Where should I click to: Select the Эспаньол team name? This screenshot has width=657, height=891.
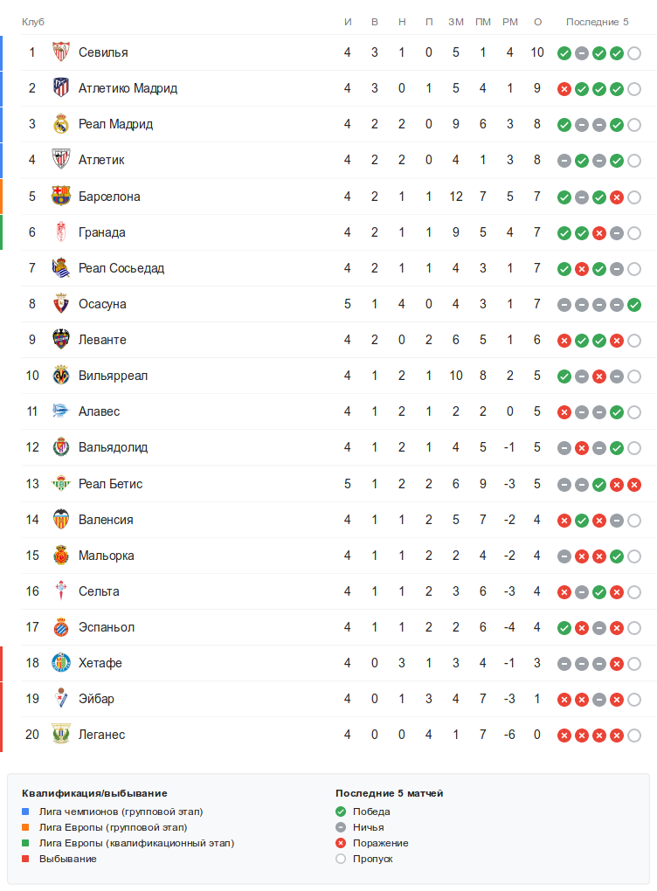point(106,627)
